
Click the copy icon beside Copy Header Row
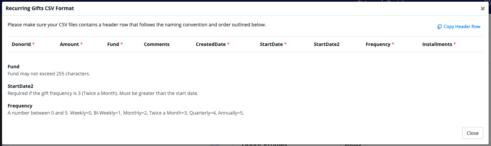tap(439, 27)
